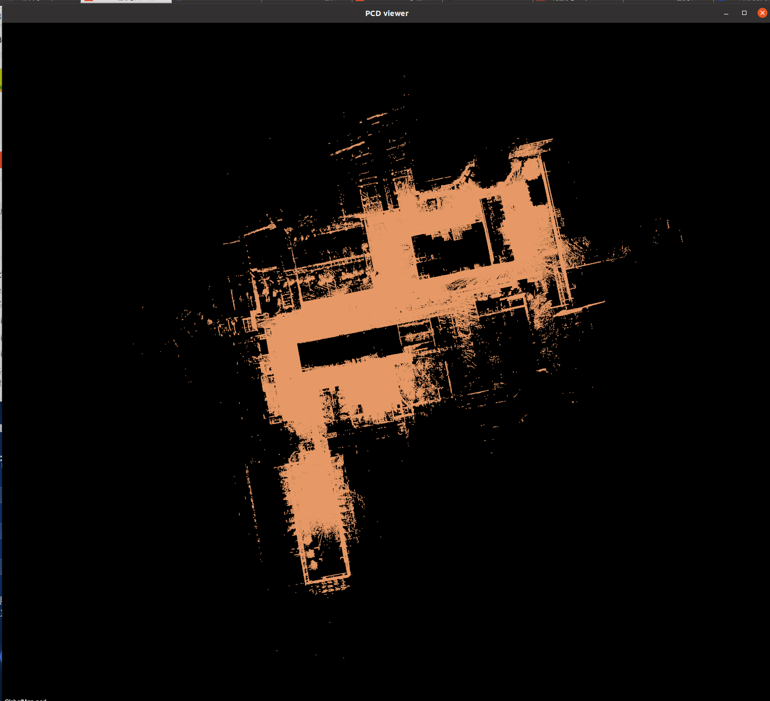
Task: Click the PCD viewer title text
Action: coord(387,13)
